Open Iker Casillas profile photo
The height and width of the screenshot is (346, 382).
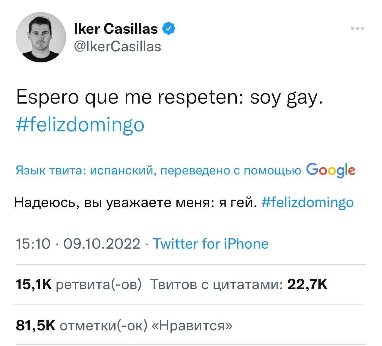click(x=41, y=37)
